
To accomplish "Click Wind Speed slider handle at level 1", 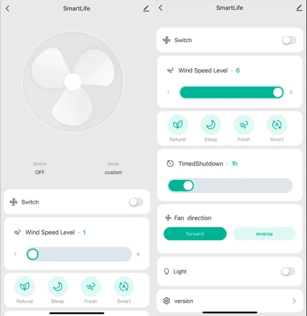I will 32,254.
